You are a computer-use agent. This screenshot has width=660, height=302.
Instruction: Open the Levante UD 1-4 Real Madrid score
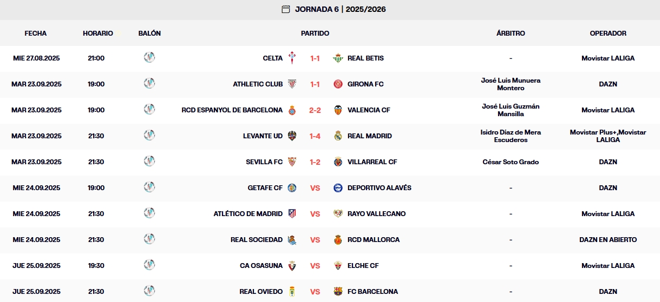[315, 136]
